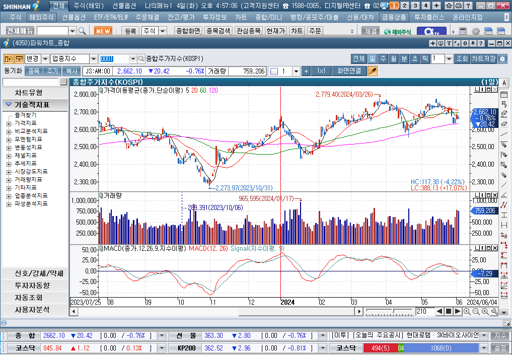The image size is (512, 355).
Task: Click the 차트저장 save chart button
Action: click(484, 59)
